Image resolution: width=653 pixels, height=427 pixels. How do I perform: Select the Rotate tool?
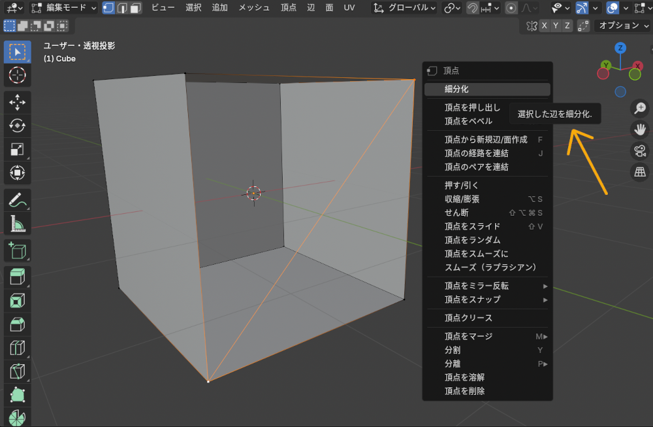coord(14,127)
